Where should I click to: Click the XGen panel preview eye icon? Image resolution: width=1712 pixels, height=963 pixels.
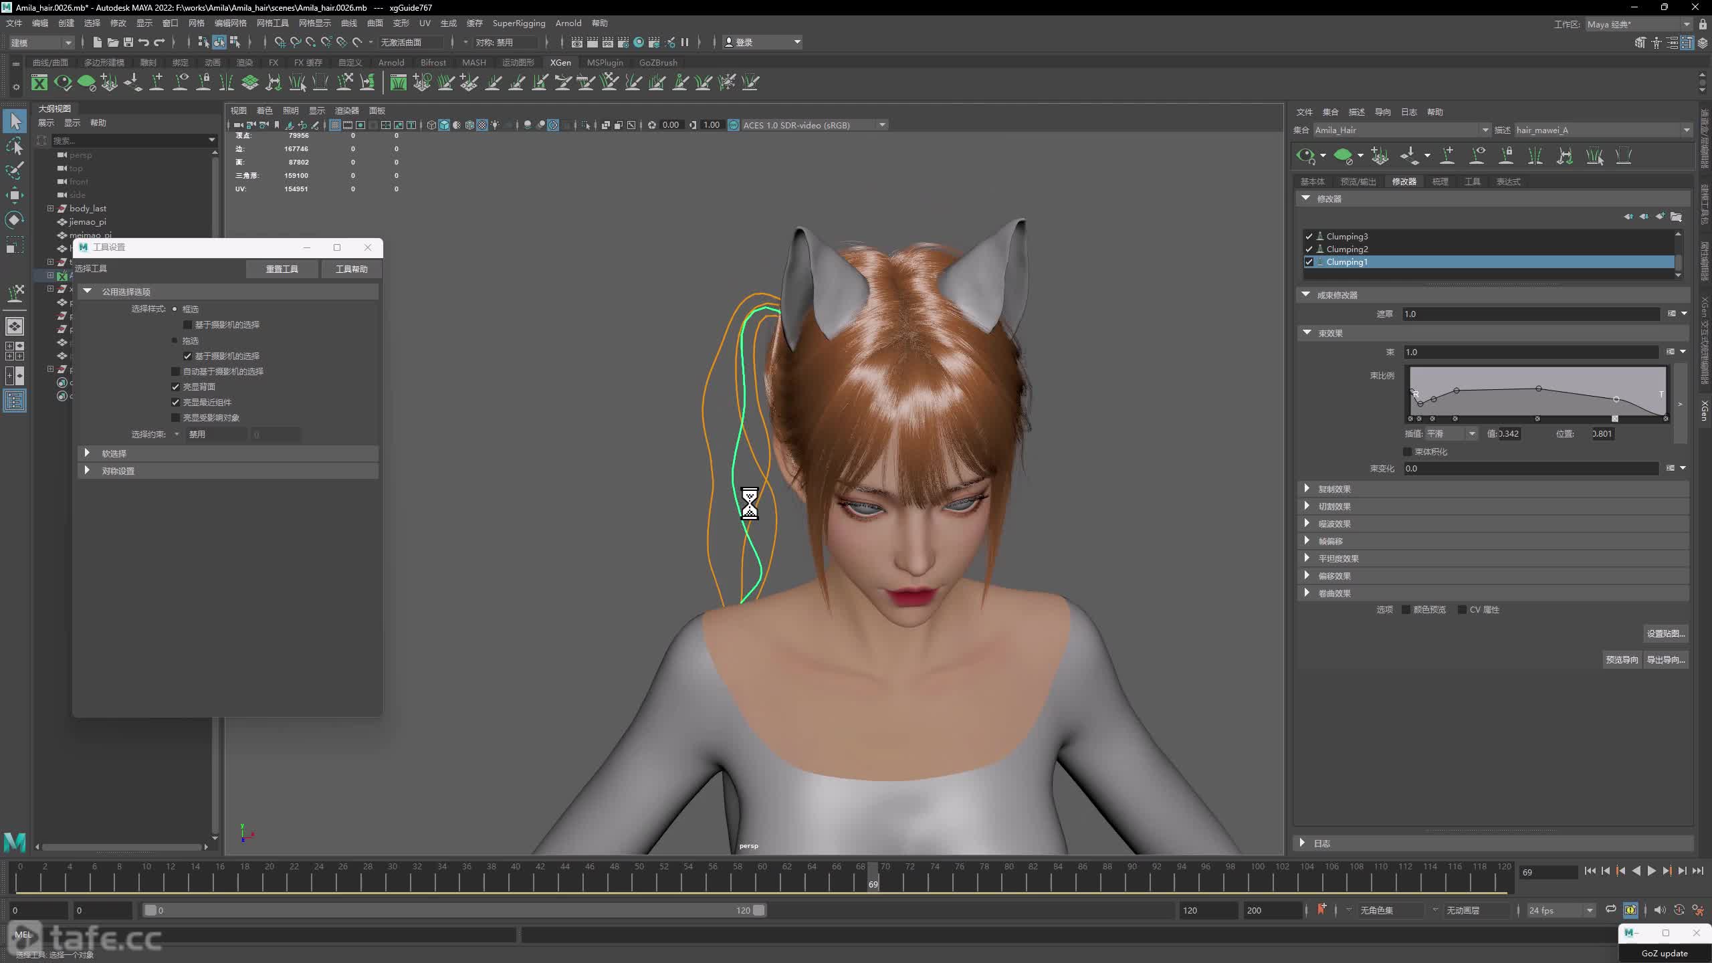(1305, 156)
